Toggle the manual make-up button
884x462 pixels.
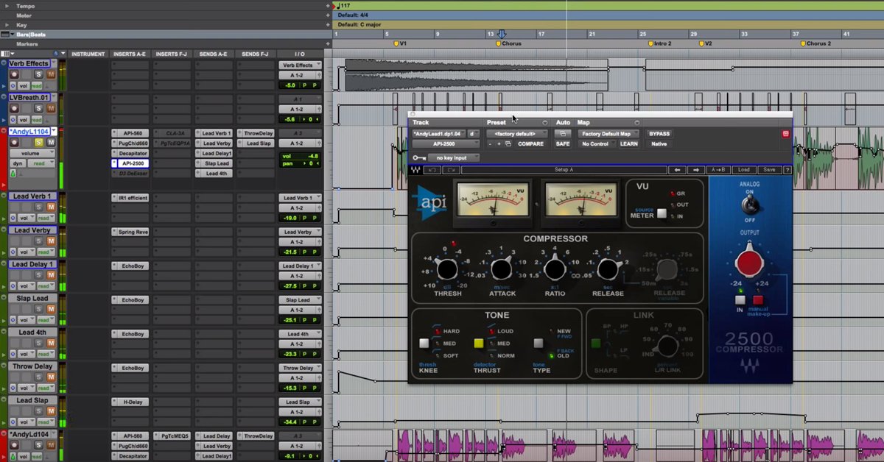coord(758,300)
